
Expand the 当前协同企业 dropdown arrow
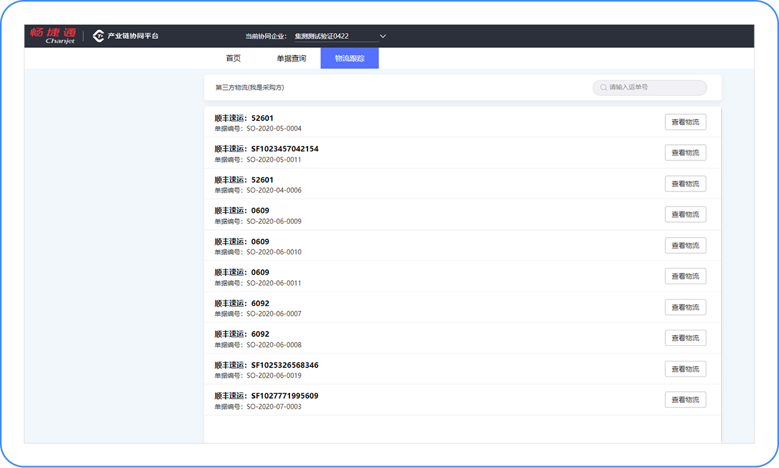[x=383, y=37]
